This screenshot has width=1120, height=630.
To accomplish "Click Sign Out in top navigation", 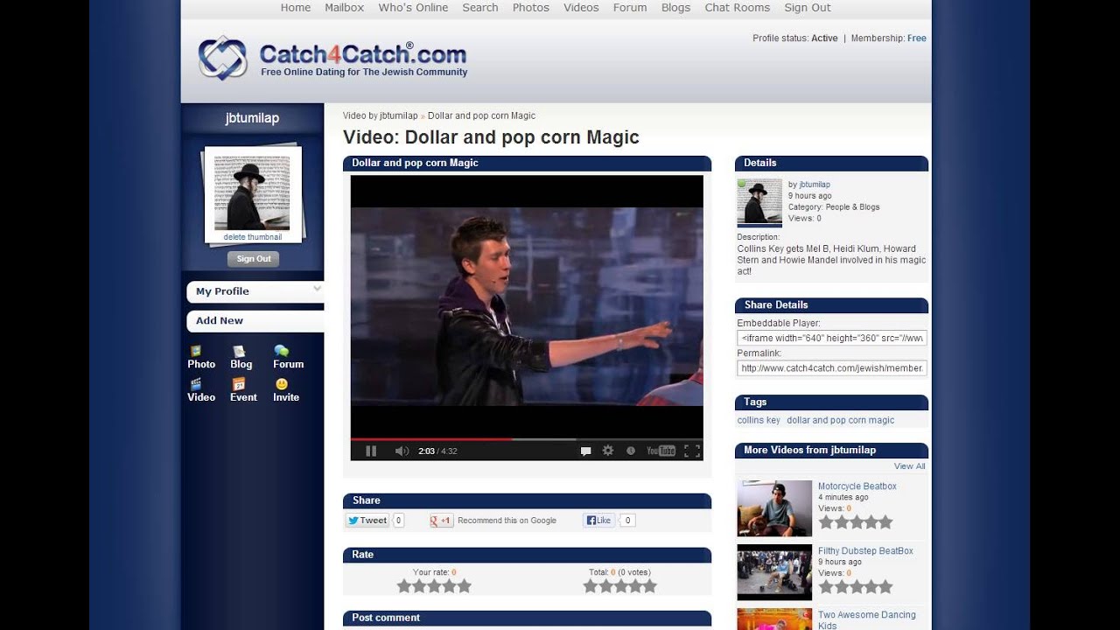I will [x=808, y=8].
